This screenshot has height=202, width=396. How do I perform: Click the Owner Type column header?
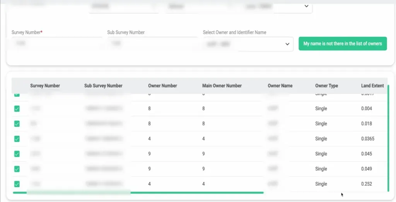tap(326, 86)
